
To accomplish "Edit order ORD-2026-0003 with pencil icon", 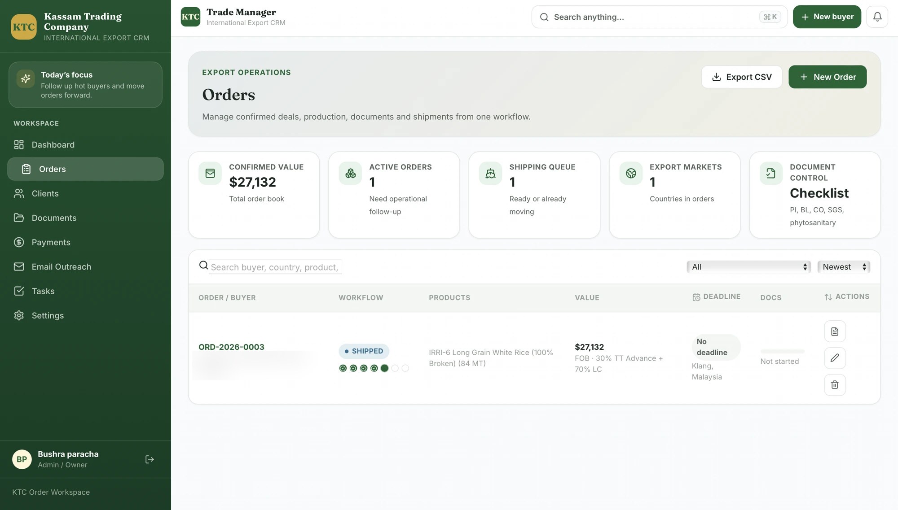I will [x=835, y=358].
